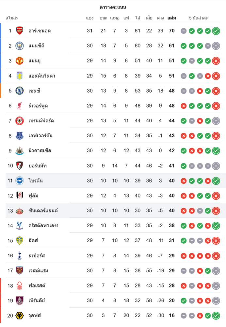Click the Arsenal club crest
Viewport: 226px width, 327px height.
pyautogui.click(x=20, y=31)
